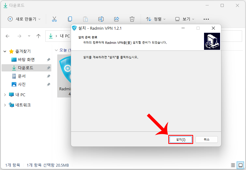Switch to large icons view in status bar
Viewport: 246px width, 170px height.
click(x=241, y=165)
